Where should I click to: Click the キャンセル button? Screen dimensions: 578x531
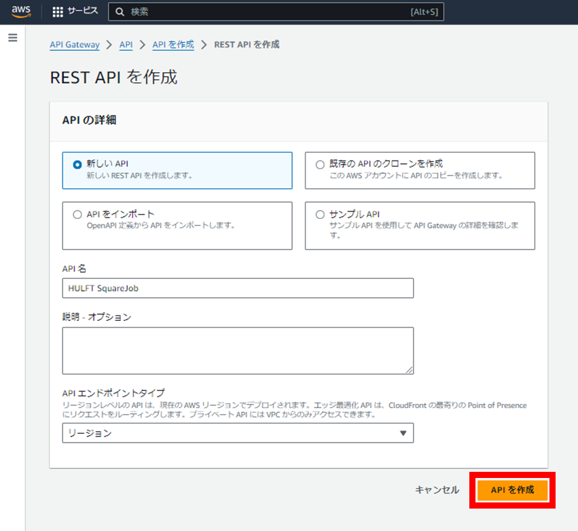(x=437, y=490)
